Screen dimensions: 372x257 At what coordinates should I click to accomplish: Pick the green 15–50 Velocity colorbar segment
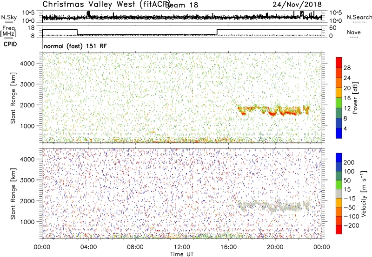coord(339,185)
